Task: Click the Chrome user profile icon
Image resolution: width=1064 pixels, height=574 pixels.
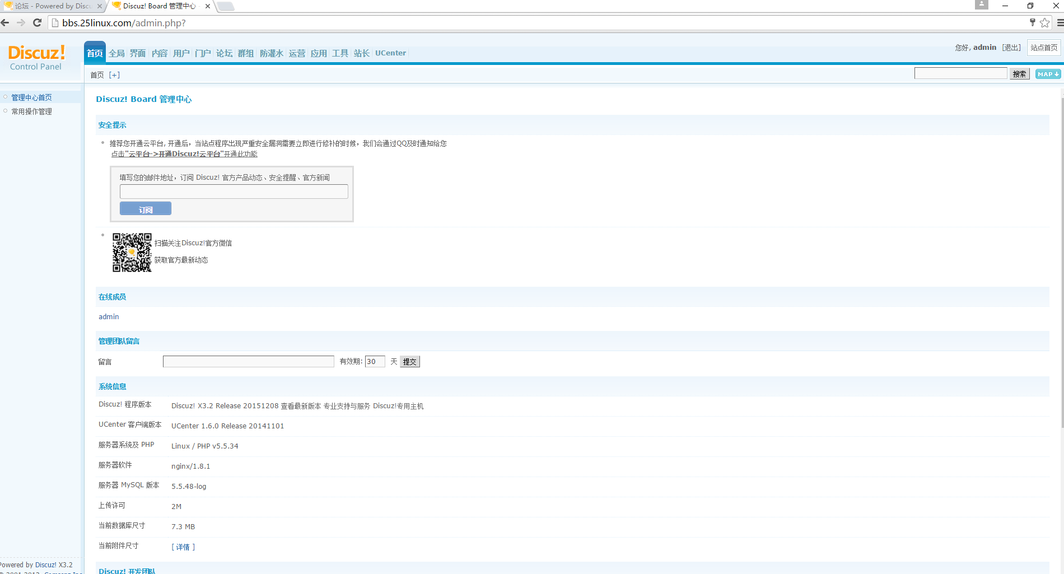Action: pos(981,5)
